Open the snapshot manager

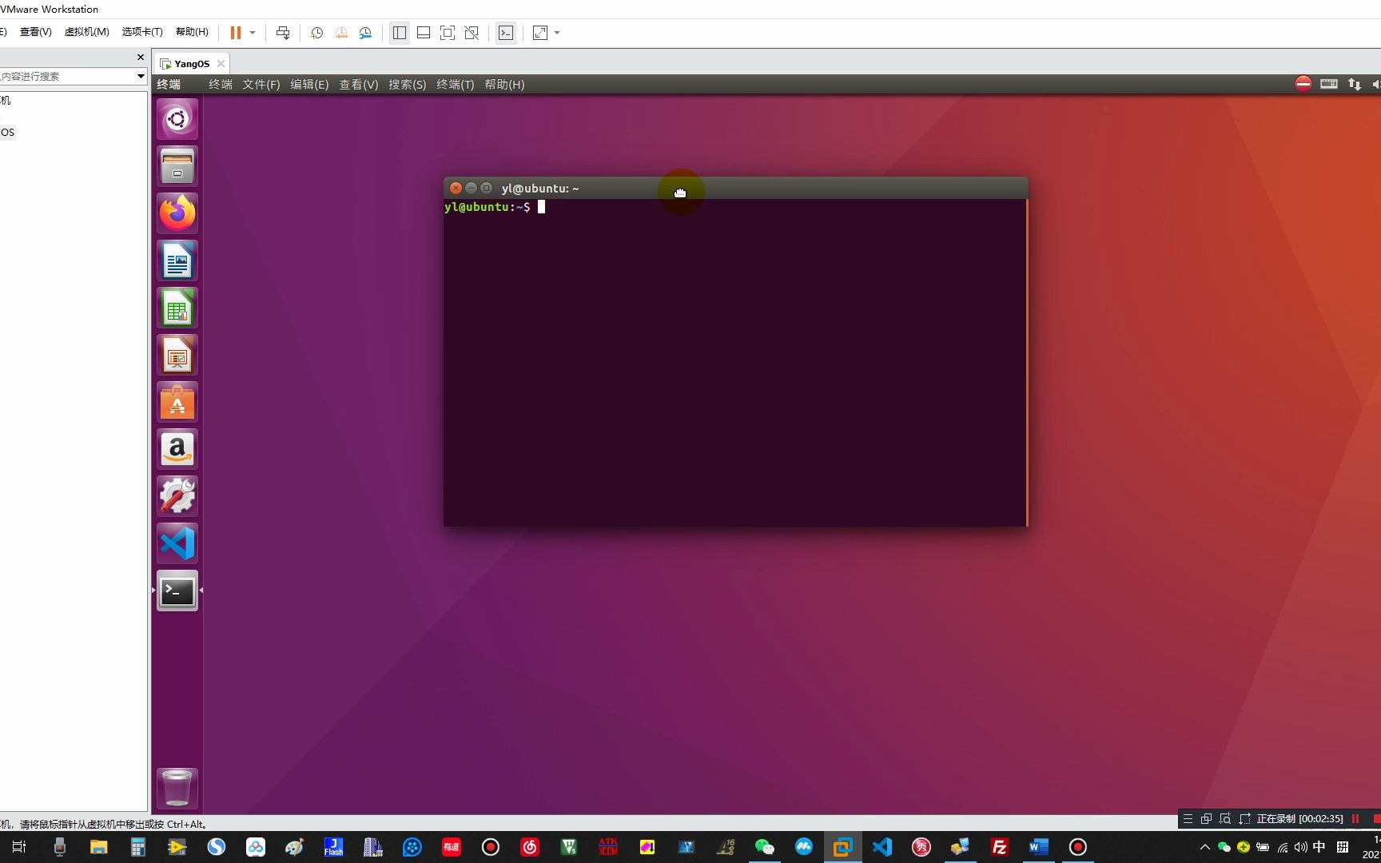(x=365, y=33)
